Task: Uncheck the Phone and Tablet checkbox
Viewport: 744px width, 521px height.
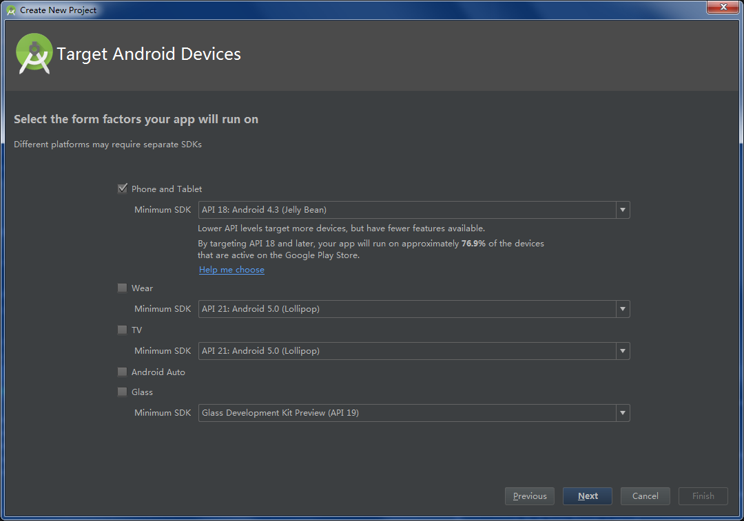Action: (x=123, y=189)
